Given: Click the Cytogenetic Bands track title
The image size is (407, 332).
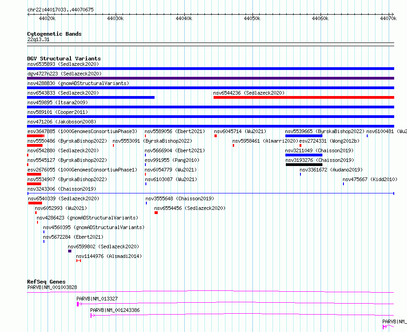Looking at the screenshot, I should pyautogui.click(x=54, y=34).
